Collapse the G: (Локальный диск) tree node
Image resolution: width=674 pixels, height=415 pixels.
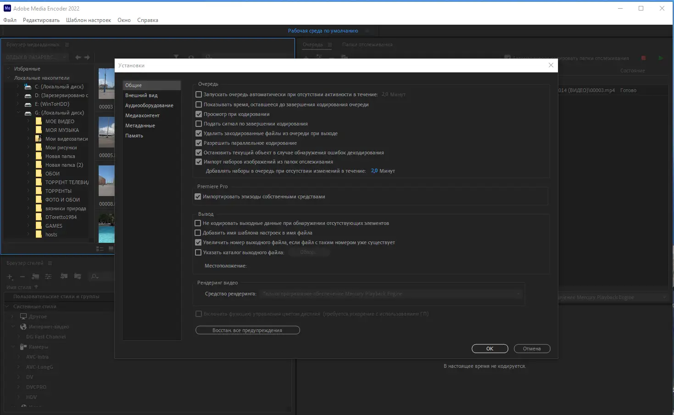[19, 112]
